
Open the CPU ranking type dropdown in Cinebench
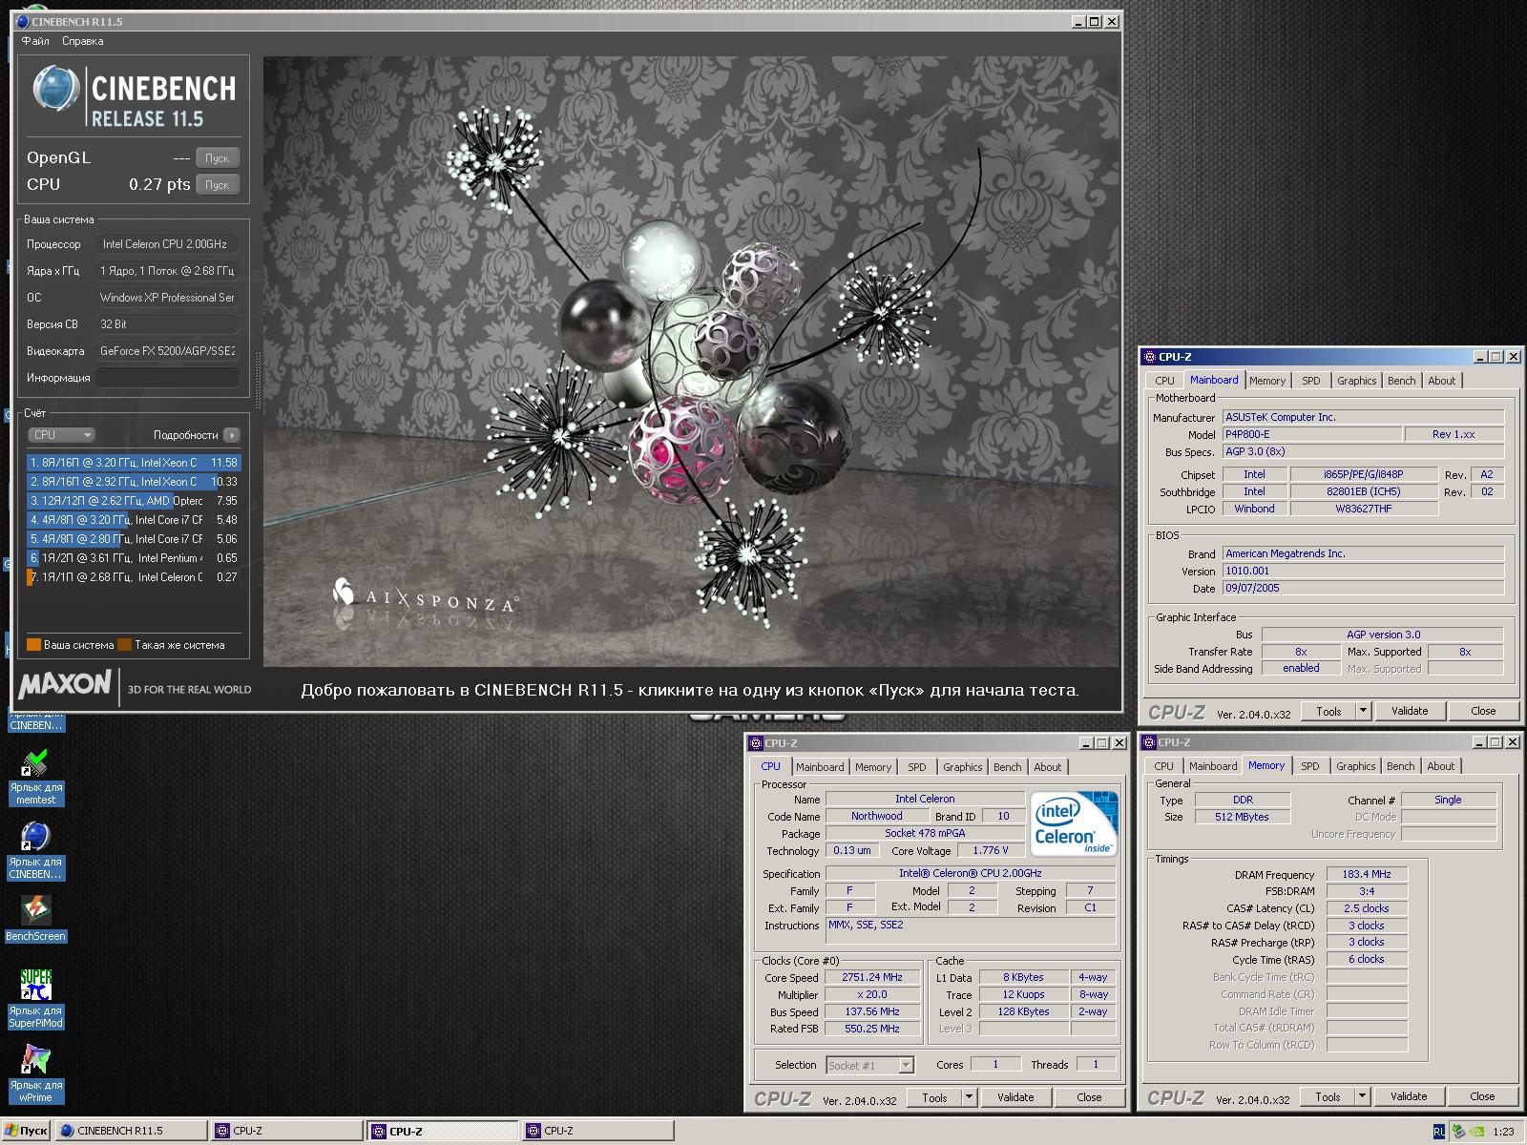(x=62, y=435)
